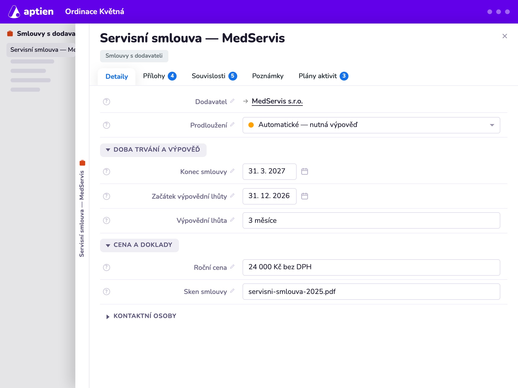518x388 pixels.
Task: Click the Roční cena input field
Action: point(371,267)
